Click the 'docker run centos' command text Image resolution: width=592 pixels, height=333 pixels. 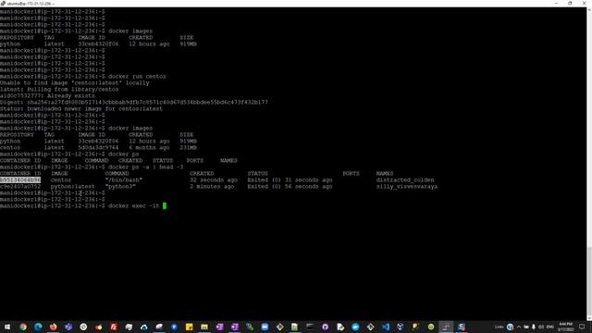137,76
